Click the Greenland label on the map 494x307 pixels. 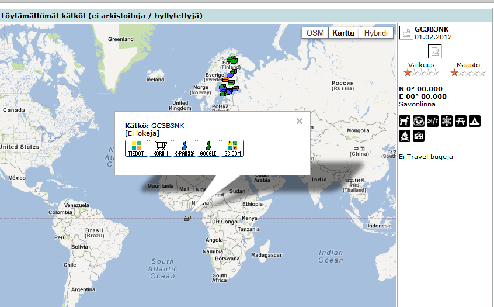[x=121, y=39]
